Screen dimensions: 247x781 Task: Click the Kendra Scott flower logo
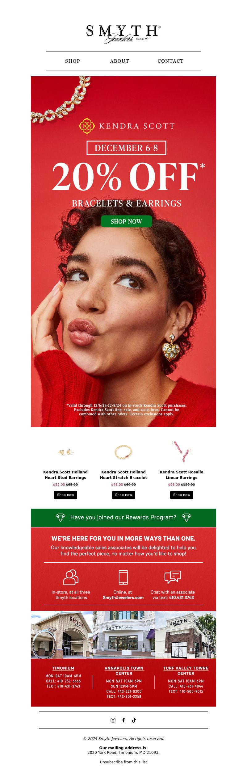pyautogui.click(x=87, y=126)
